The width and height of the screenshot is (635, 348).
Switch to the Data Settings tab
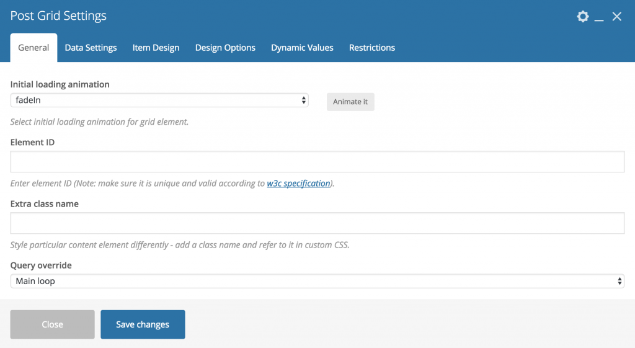point(91,48)
